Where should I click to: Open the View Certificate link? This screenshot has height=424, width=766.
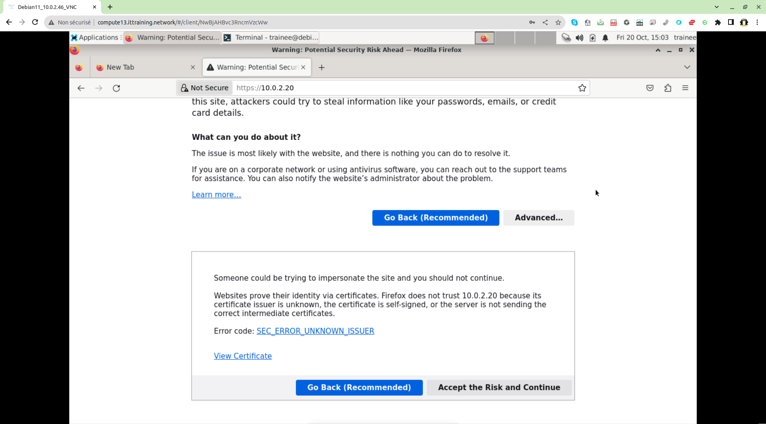tap(243, 356)
